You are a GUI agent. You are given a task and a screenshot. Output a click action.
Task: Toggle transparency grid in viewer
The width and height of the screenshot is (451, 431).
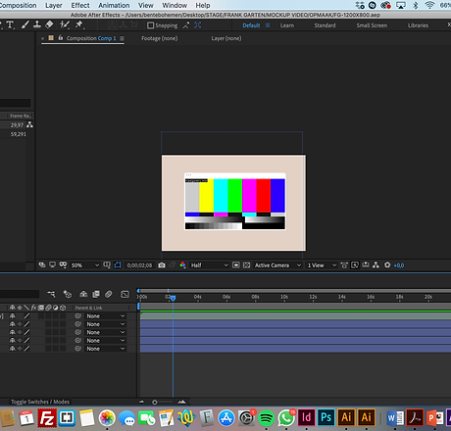click(x=247, y=265)
